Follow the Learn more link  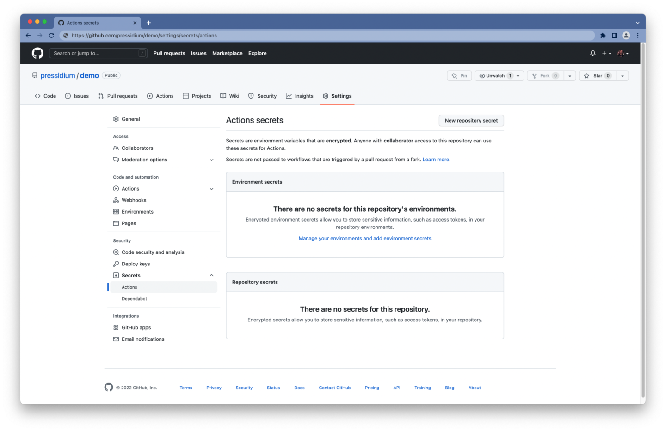(436, 160)
